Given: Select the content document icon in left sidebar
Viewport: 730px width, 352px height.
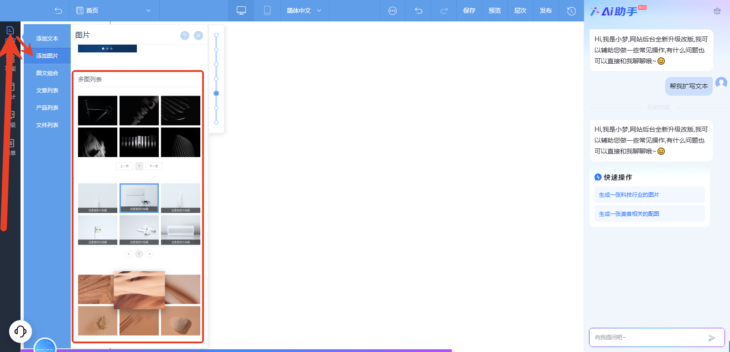Looking at the screenshot, I should pyautogui.click(x=10, y=31).
